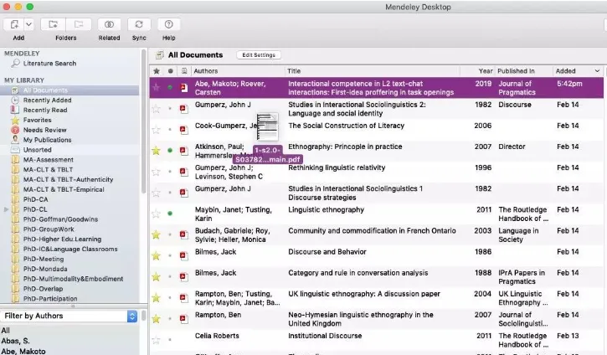Toggle favorite star for Rethinking linguistic relativity
Image resolution: width=607 pixels, height=355 pixels.
tap(156, 172)
